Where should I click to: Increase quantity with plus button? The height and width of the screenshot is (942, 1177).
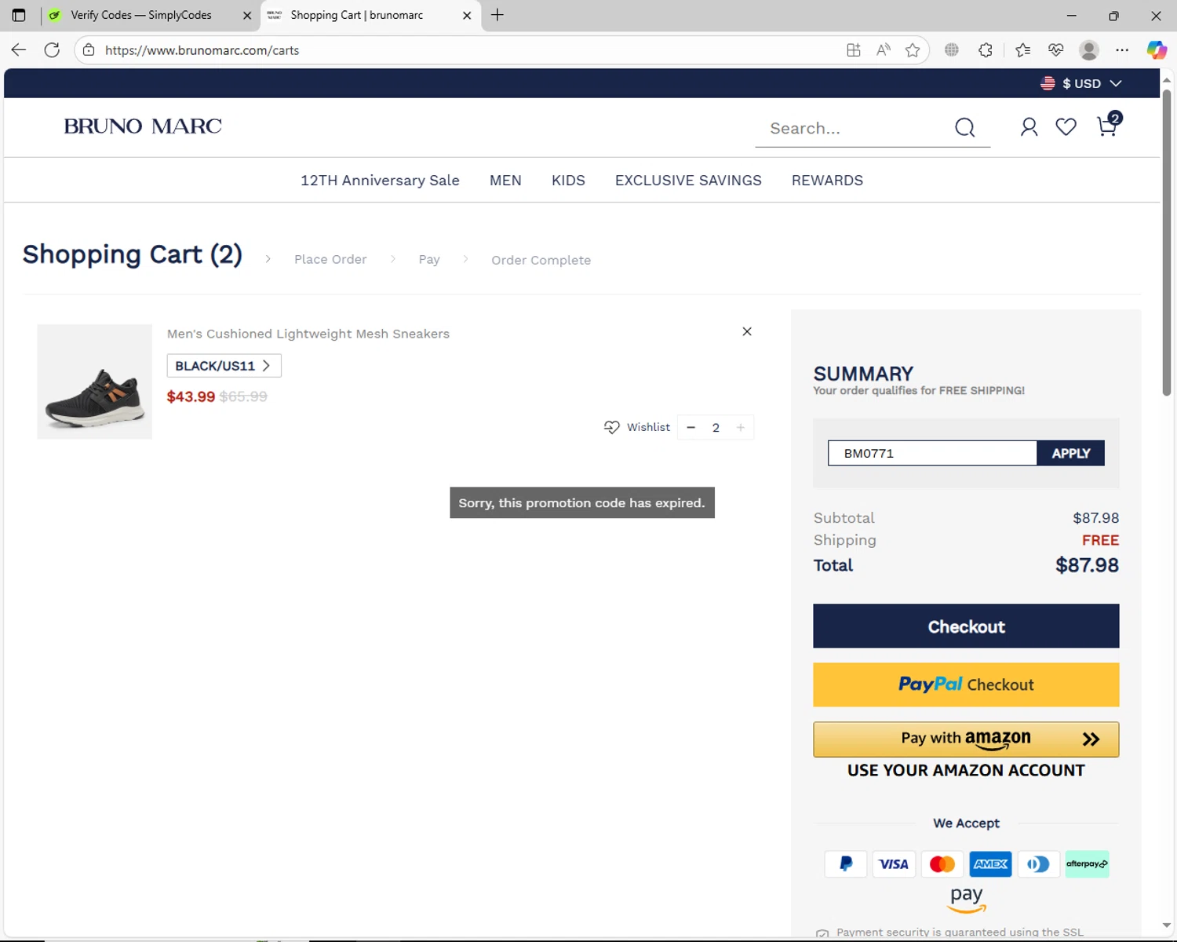(741, 428)
